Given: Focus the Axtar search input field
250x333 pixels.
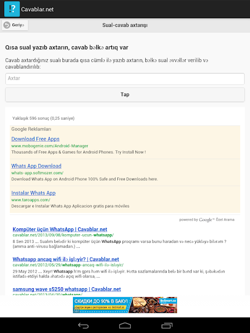Looking at the screenshot, I should pos(125,79).
